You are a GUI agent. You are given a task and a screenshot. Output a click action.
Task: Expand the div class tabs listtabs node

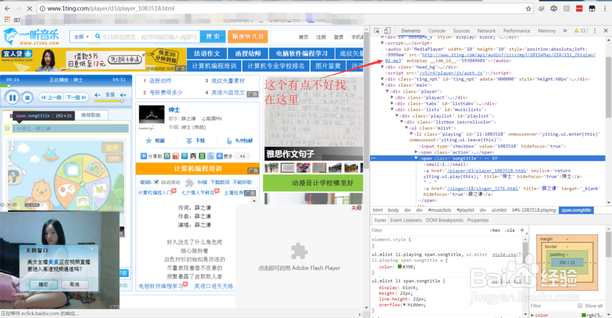392,103
